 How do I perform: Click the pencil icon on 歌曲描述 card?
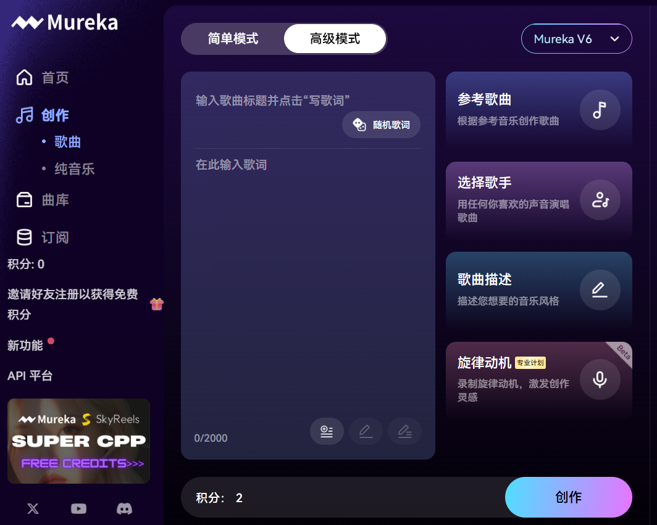[600, 290]
